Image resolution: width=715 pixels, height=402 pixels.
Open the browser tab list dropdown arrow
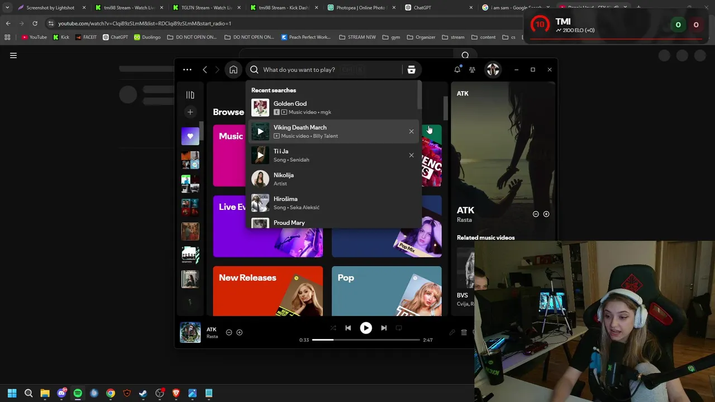point(7,8)
